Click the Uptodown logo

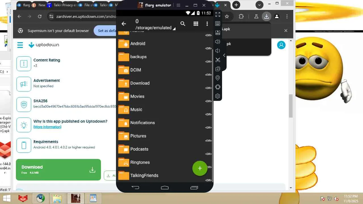(x=44, y=45)
